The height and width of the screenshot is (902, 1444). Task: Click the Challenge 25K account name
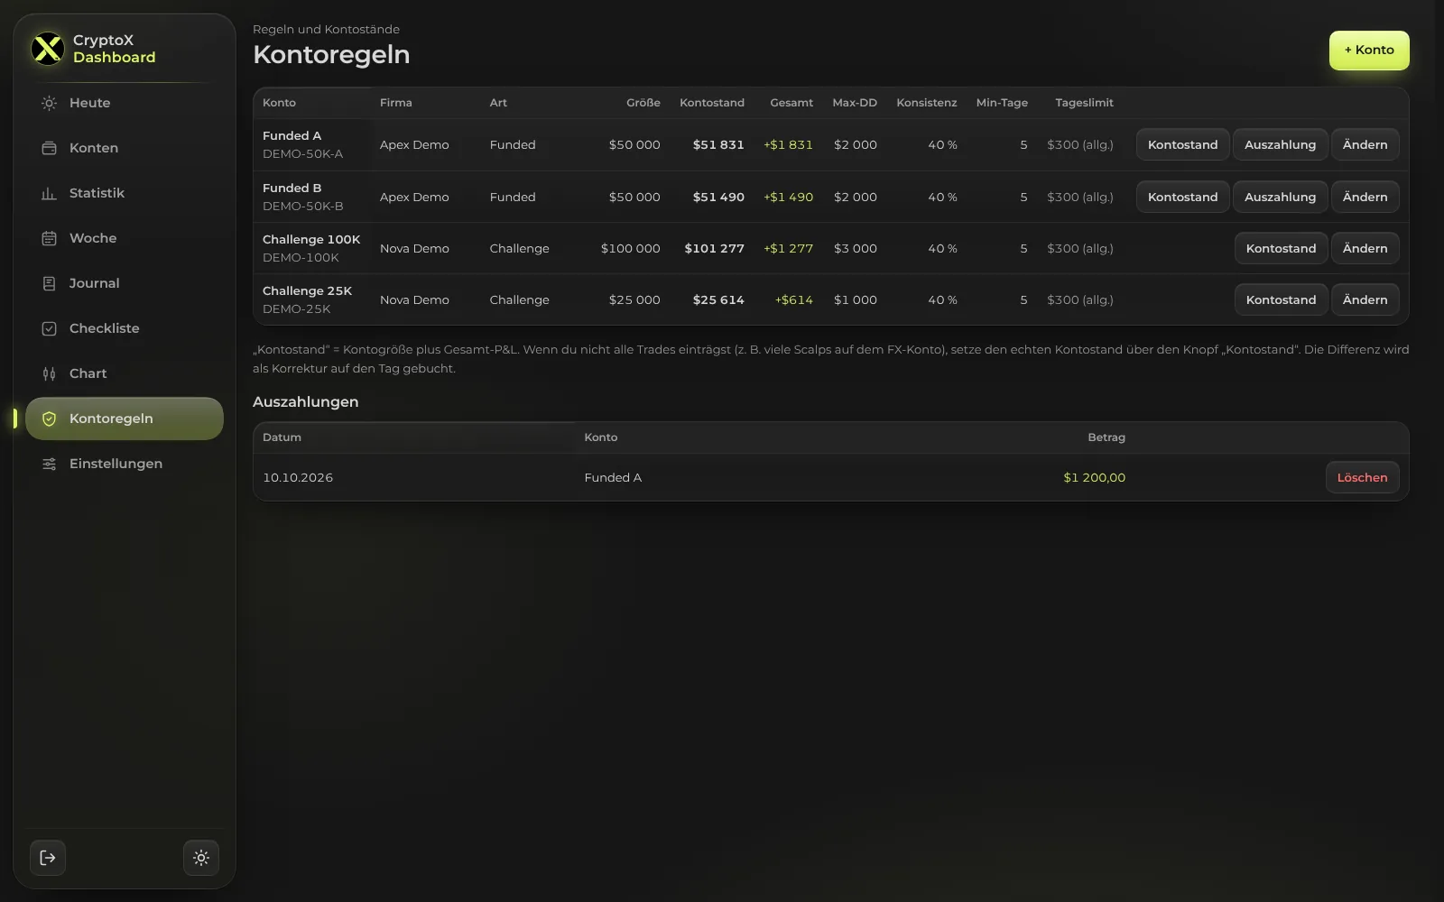tap(307, 290)
